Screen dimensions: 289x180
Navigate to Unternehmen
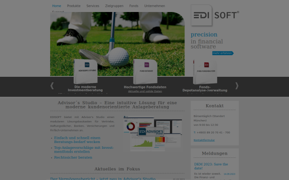[155, 6]
